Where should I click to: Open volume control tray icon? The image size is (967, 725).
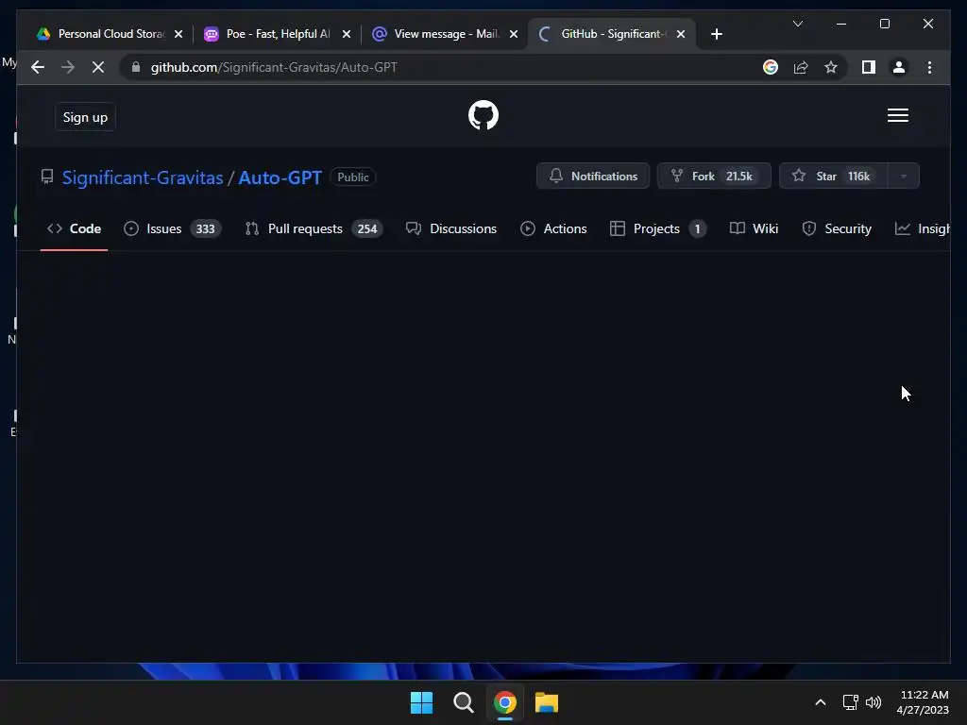click(x=874, y=702)
